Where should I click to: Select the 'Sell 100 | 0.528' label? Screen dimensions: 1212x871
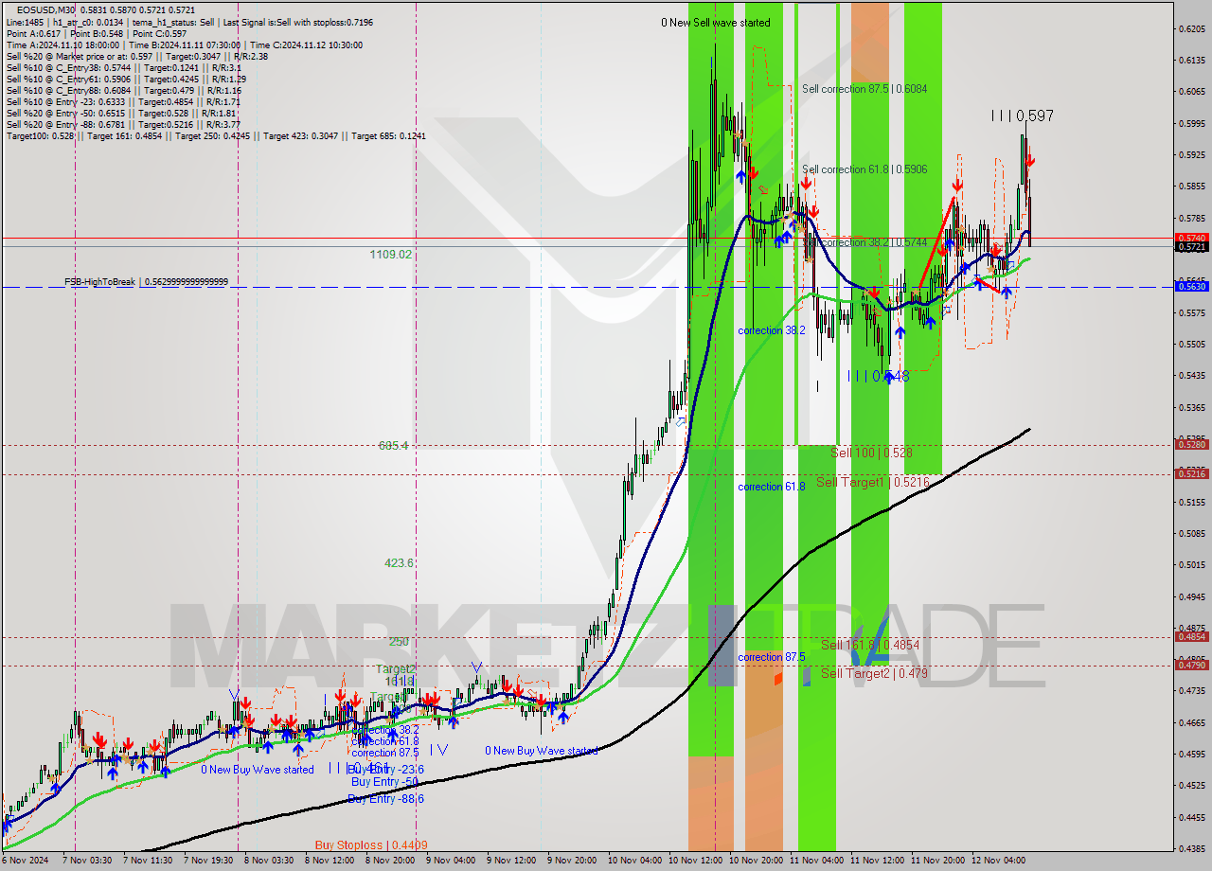(x=871, y=453)
